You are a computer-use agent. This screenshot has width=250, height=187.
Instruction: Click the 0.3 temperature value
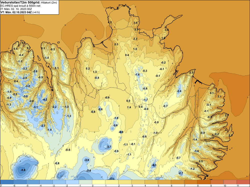click(43, 48)
